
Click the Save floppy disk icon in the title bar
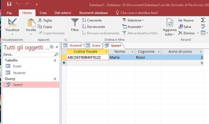click(x=9, y=4)
